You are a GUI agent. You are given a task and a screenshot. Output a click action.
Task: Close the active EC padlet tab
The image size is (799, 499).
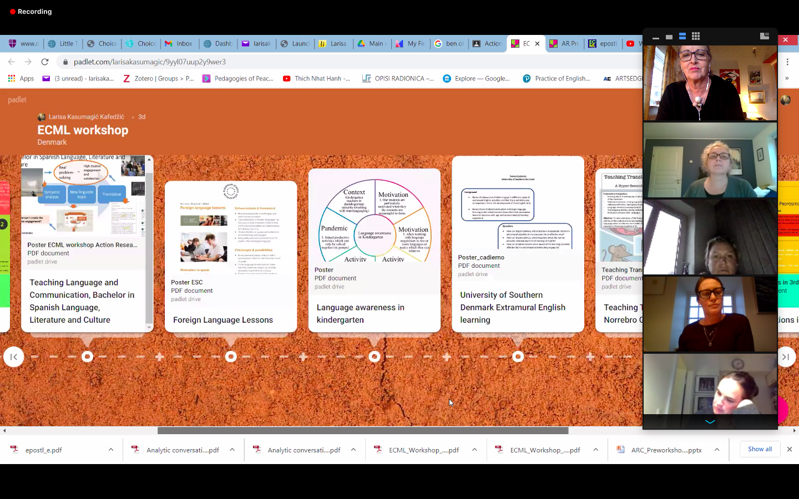click(537, 44)
